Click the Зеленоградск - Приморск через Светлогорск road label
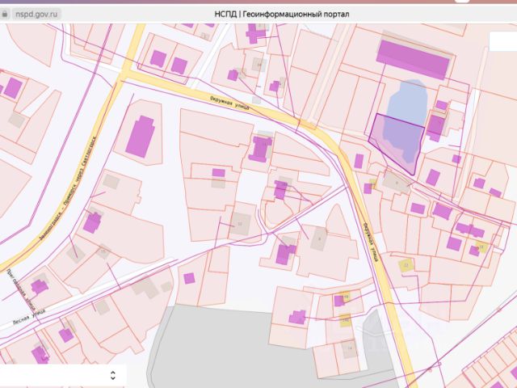Screen dimensions: 517x388 point(68,188)
